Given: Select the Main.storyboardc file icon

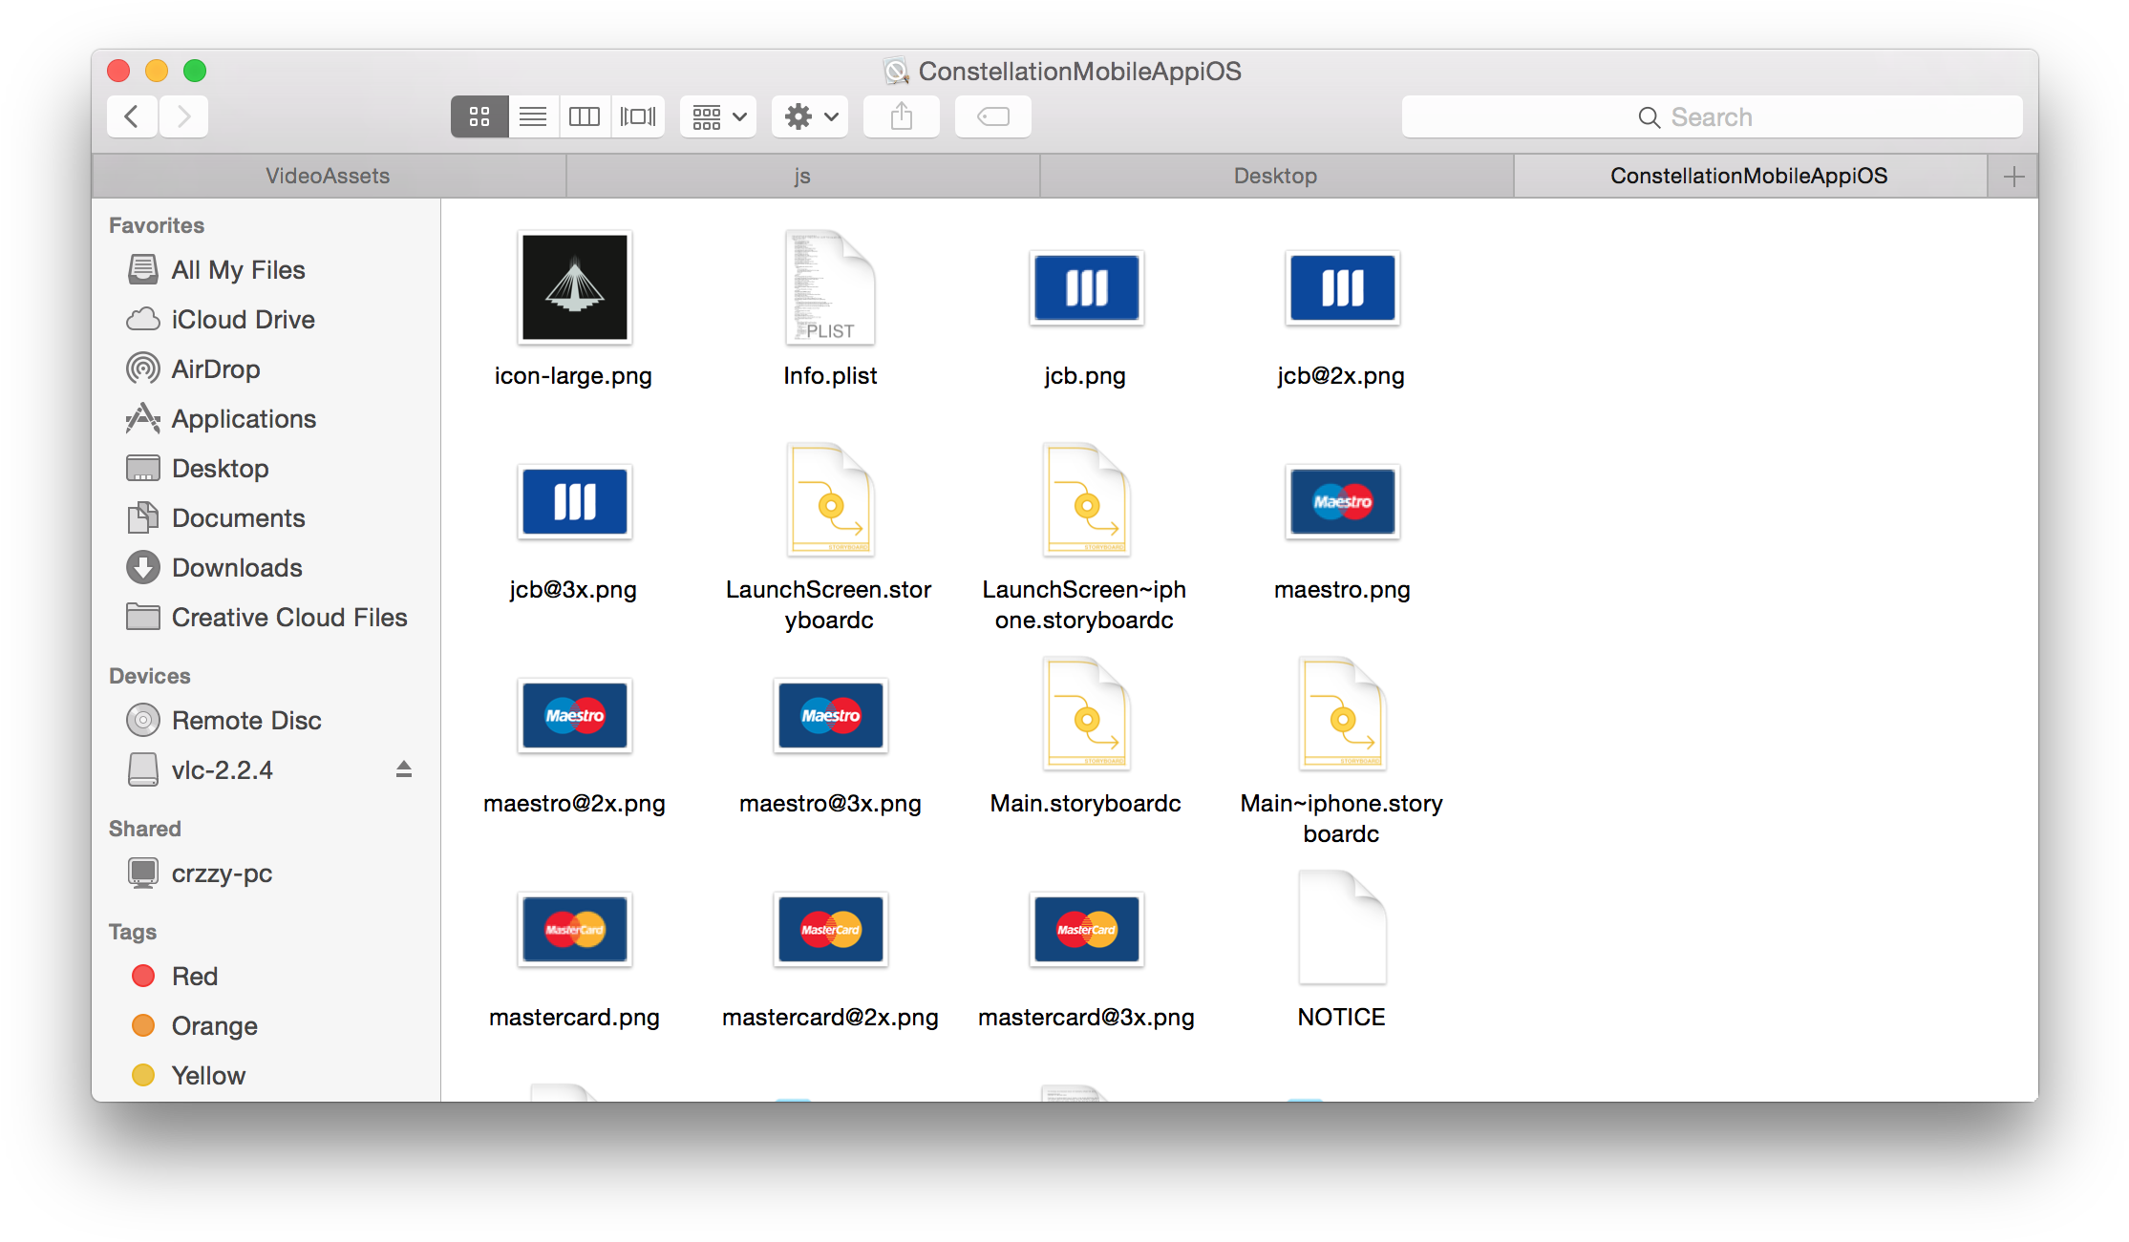Looking at the screenshot, I should 1086,714.
